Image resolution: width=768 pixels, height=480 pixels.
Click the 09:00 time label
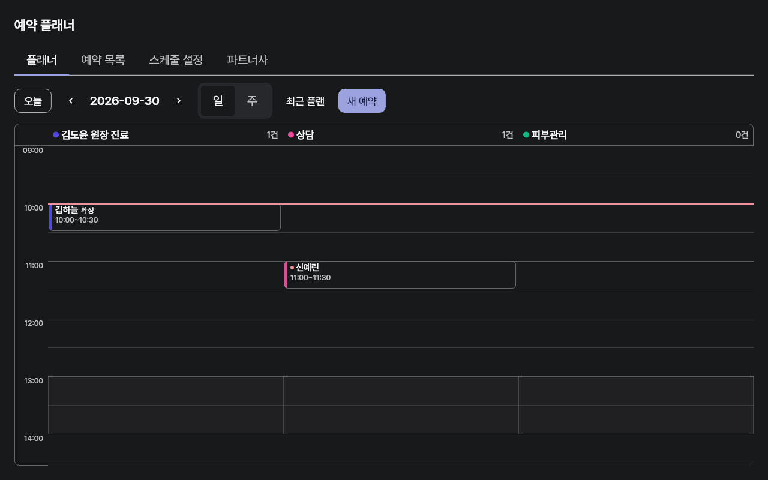point(33,151)
